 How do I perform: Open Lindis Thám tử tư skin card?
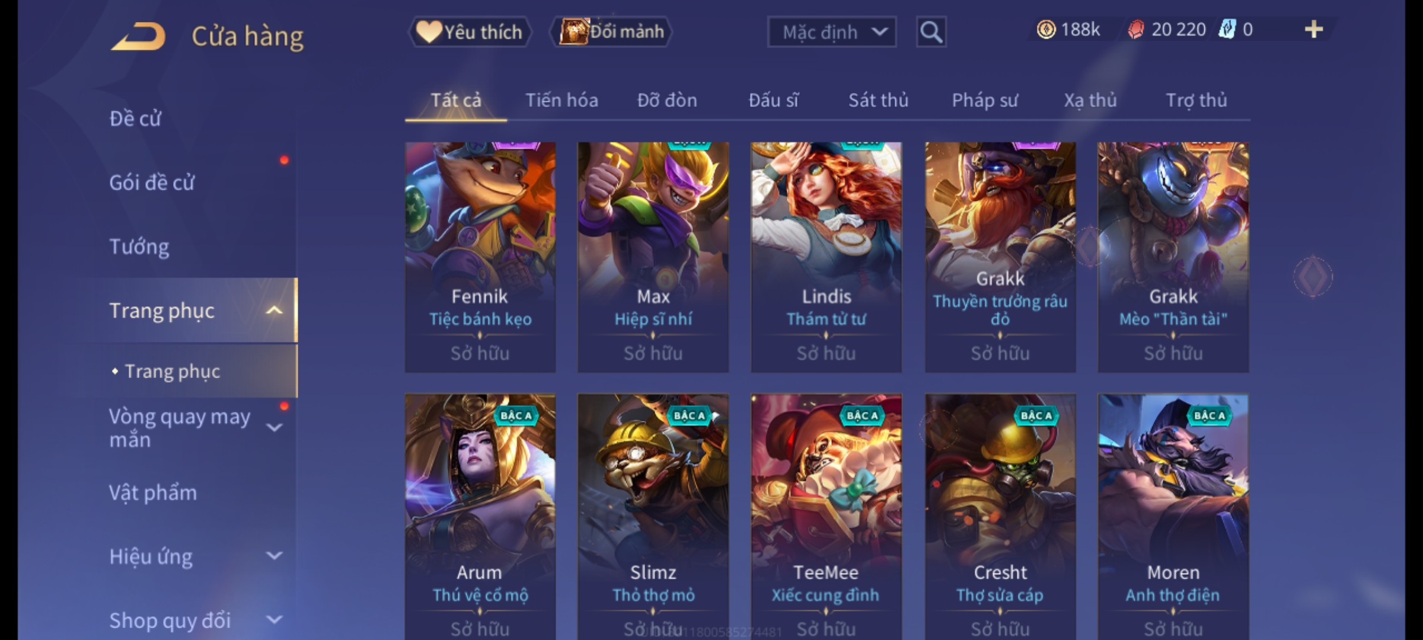pos(827,257)
